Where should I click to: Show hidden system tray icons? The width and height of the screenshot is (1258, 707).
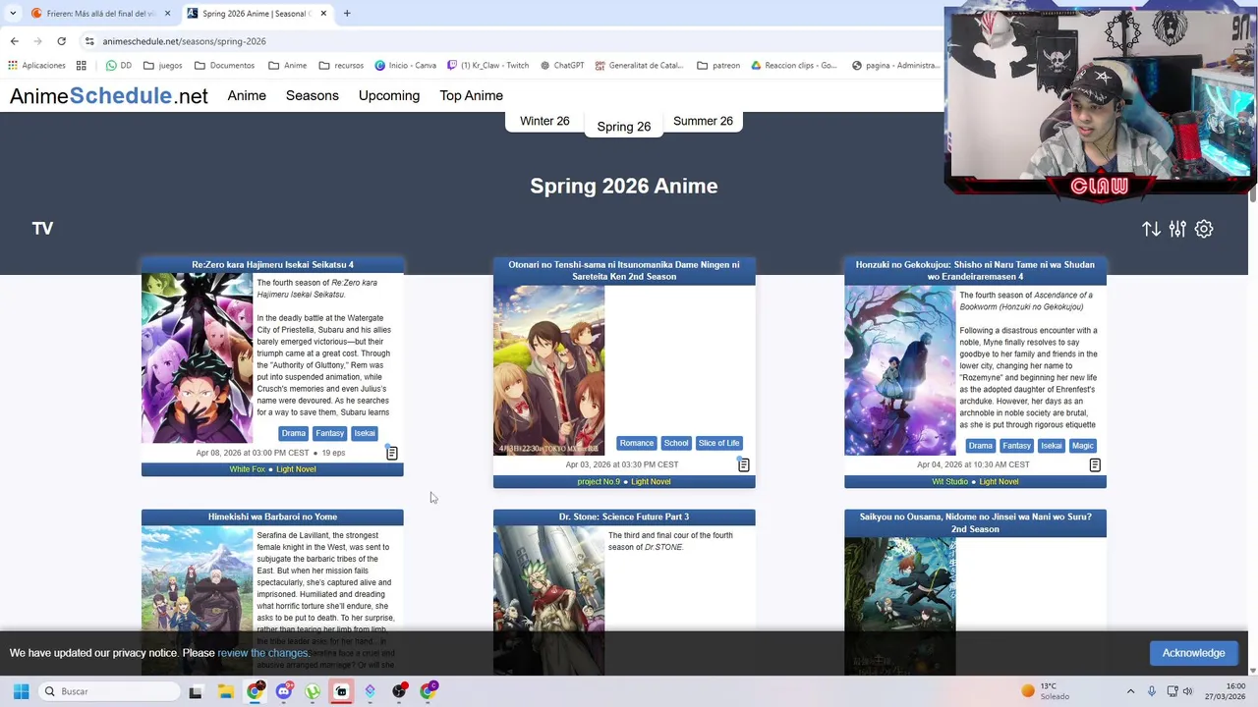(x=1130, y=691)
